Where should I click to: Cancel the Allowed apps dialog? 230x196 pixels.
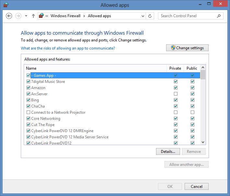(197, 187)
